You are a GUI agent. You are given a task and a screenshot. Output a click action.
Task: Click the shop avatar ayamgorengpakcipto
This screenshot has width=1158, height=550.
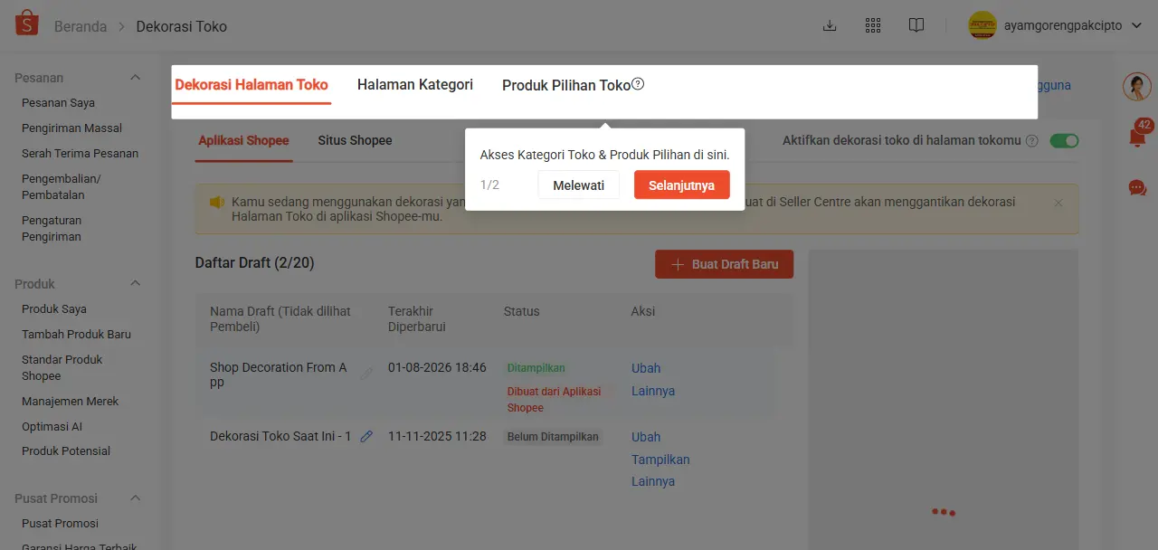(982, 25)
